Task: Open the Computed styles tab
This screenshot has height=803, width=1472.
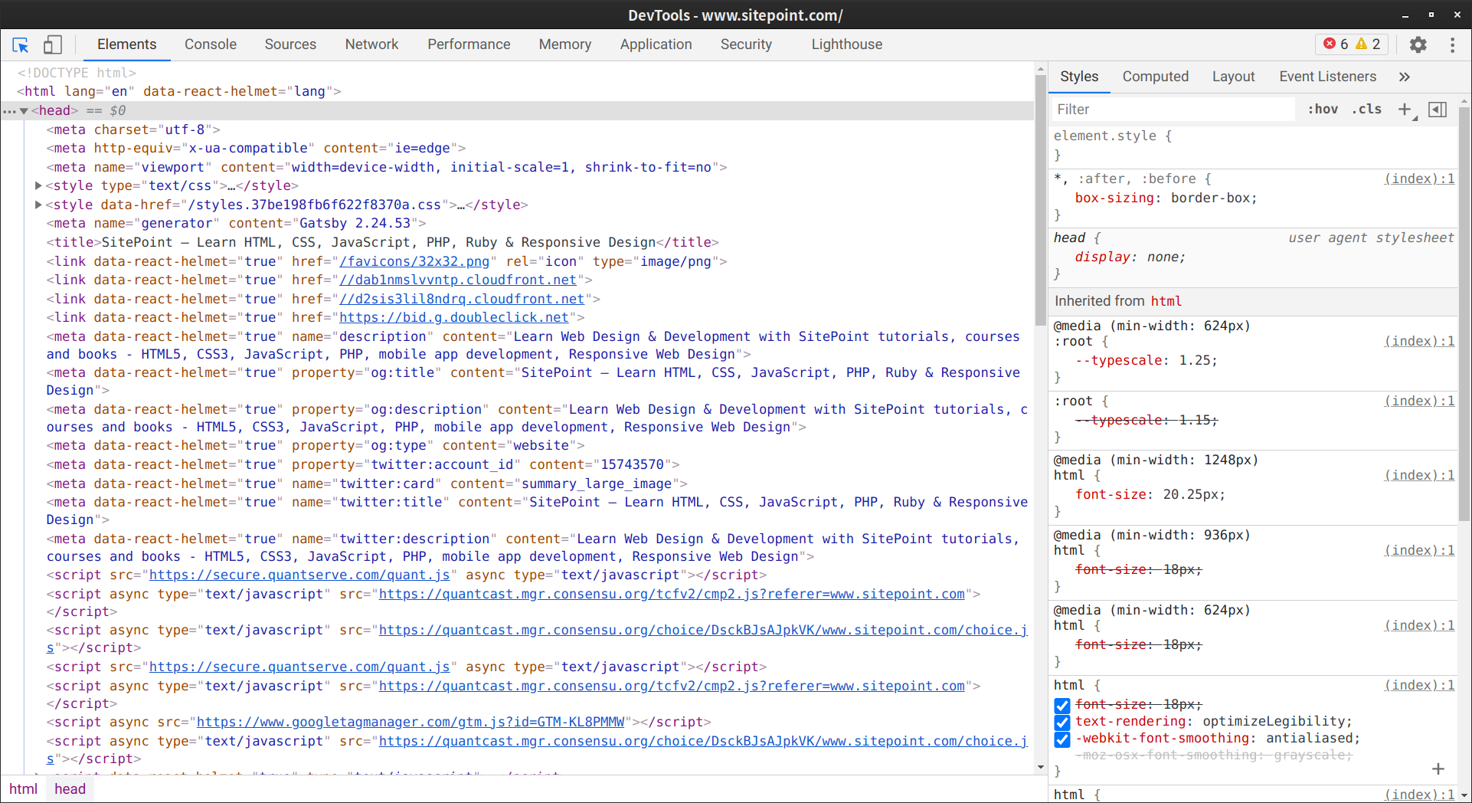Action: click(1156, 76)
